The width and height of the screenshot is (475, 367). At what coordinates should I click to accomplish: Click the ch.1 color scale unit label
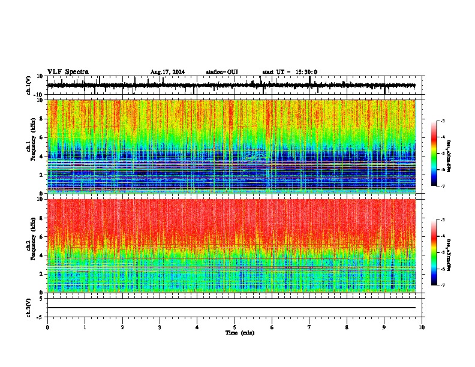(449, 157)
